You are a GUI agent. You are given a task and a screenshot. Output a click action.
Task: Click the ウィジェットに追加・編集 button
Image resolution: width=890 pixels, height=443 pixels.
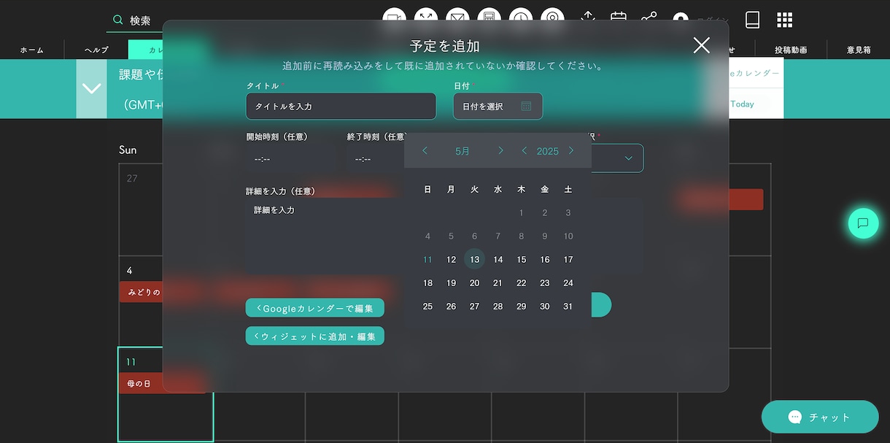314,336
